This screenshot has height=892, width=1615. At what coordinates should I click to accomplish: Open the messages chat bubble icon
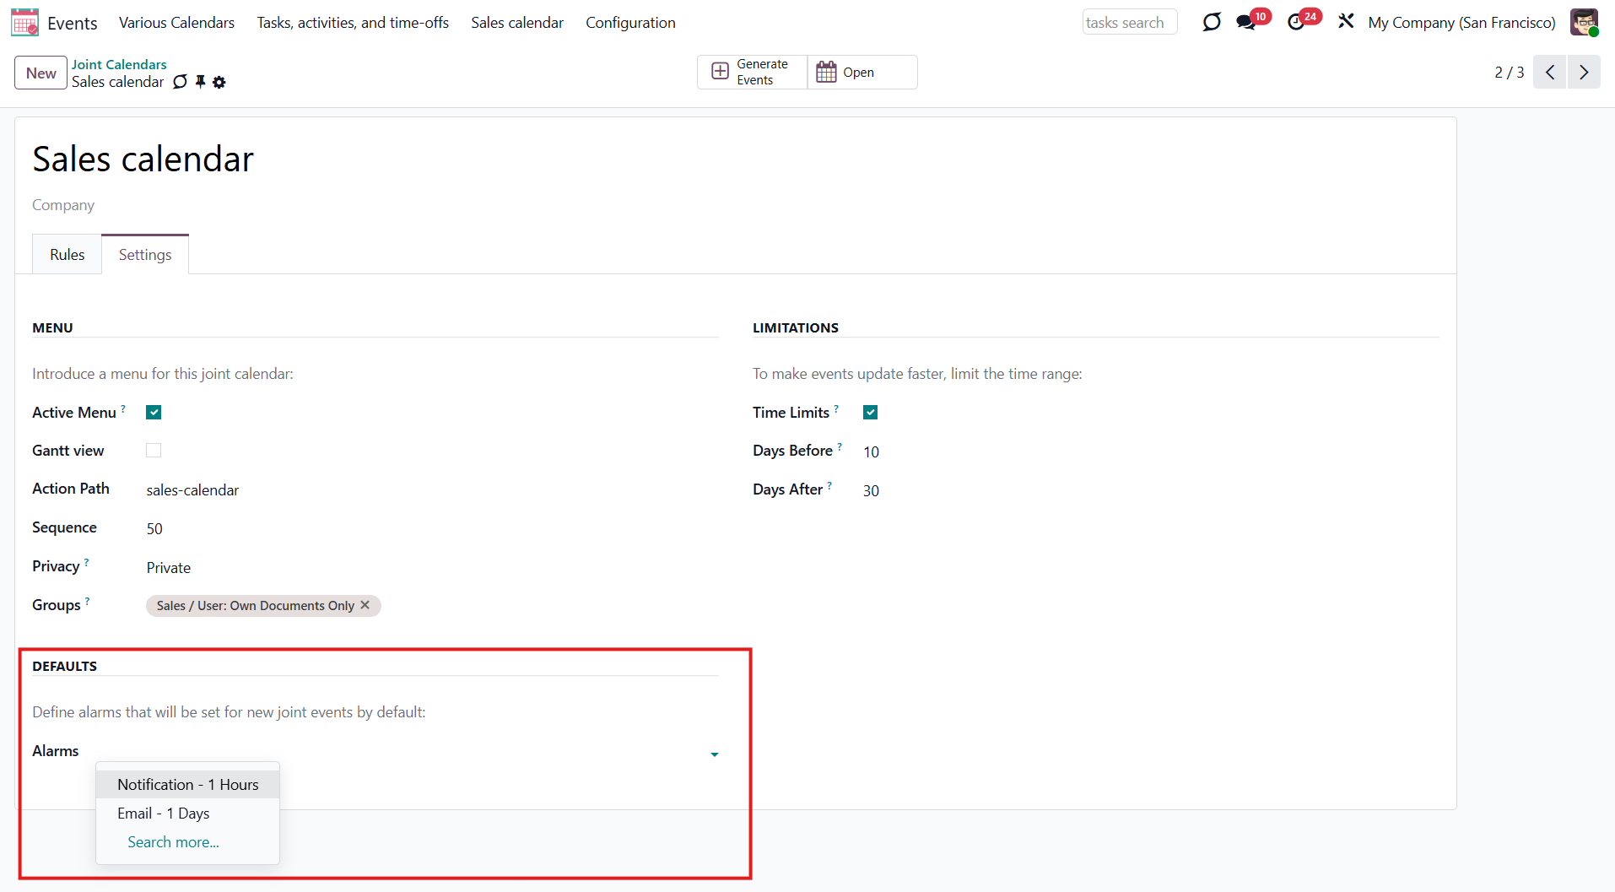(x=1245, y=23)
